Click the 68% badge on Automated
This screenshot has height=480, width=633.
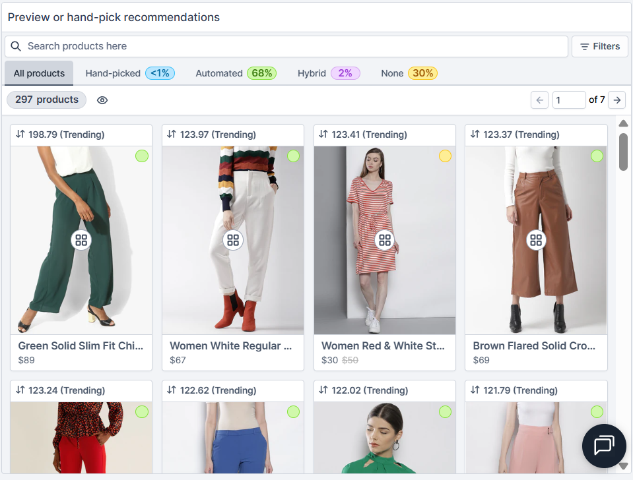click(x=261, y=73)
